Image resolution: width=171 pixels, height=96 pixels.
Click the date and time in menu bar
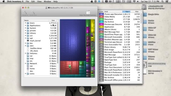tap(150, 1)
